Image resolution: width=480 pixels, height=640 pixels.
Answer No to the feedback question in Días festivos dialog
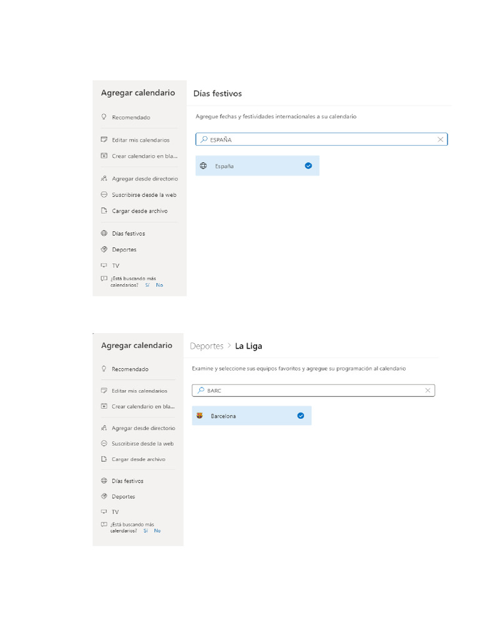coord(159,284)
